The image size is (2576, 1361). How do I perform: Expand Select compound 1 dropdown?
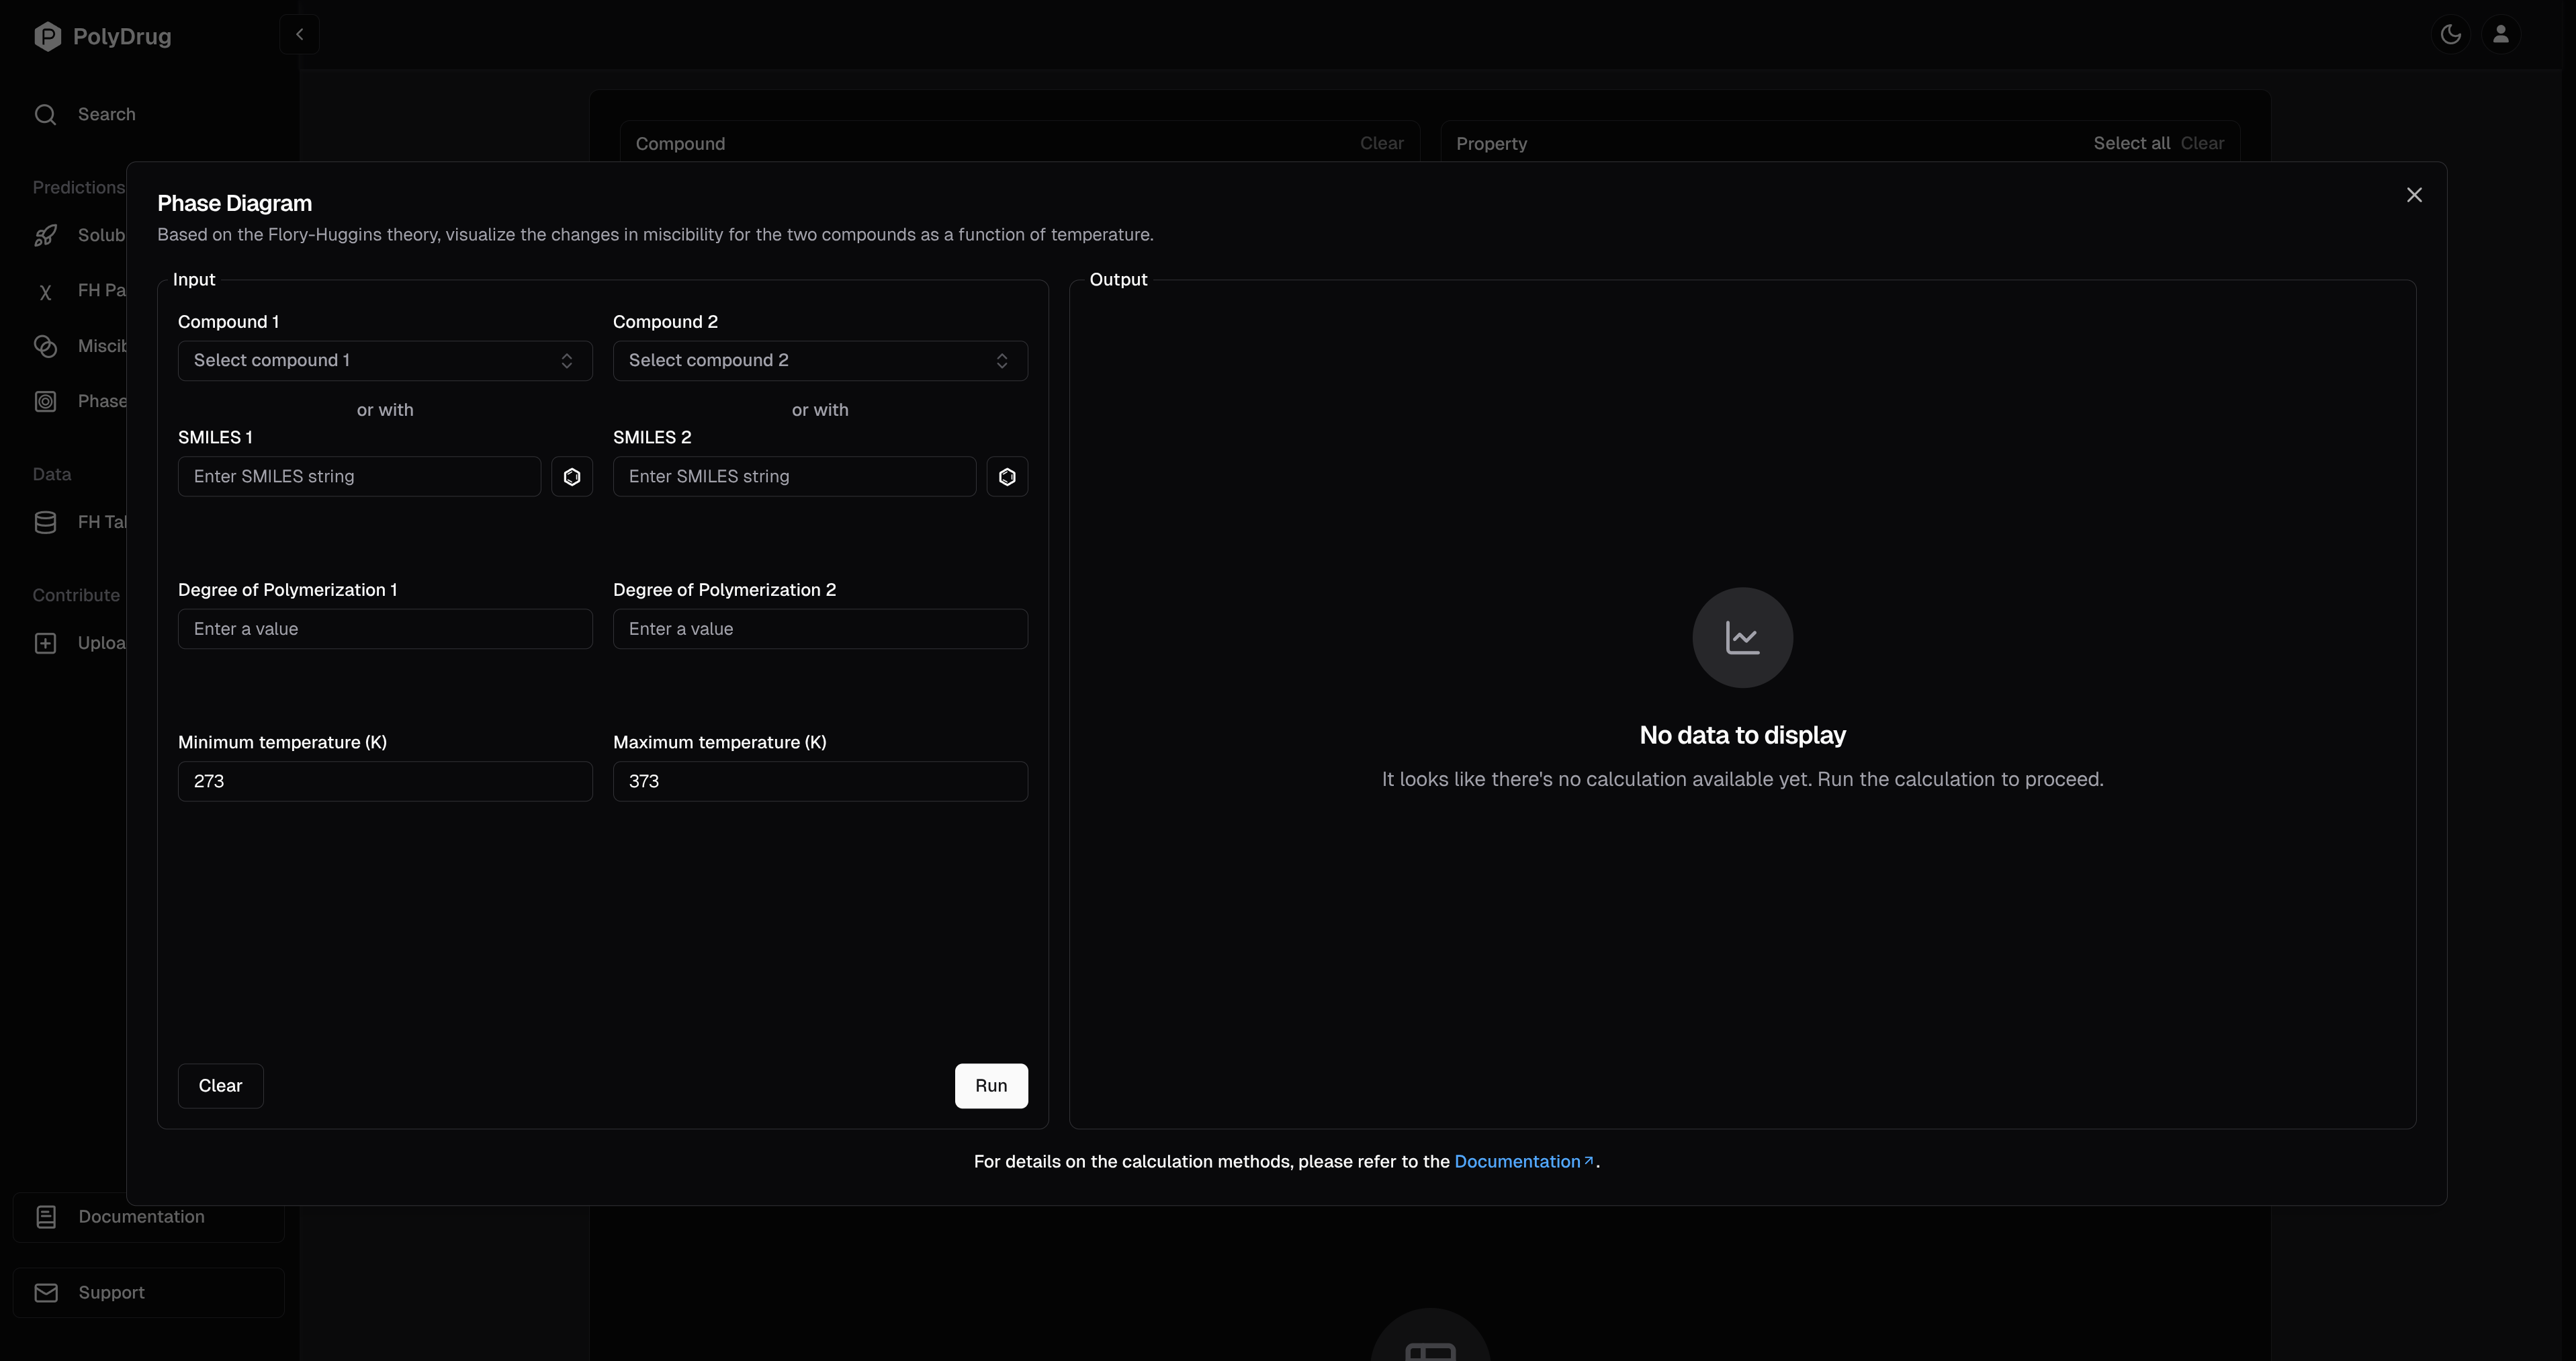385,361
